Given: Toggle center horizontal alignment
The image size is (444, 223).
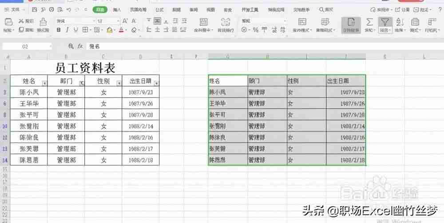Looking at the screenshot, I should pos(158,30).
